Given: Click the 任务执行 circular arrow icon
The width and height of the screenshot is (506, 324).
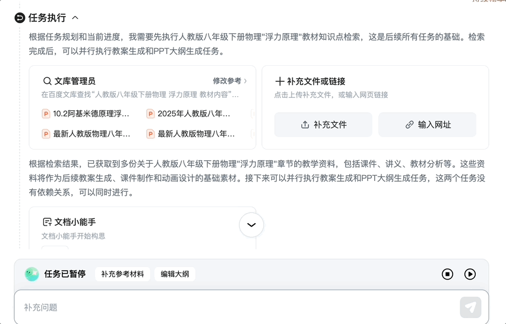Looking at the screenshot, I should tap(20, 18).
